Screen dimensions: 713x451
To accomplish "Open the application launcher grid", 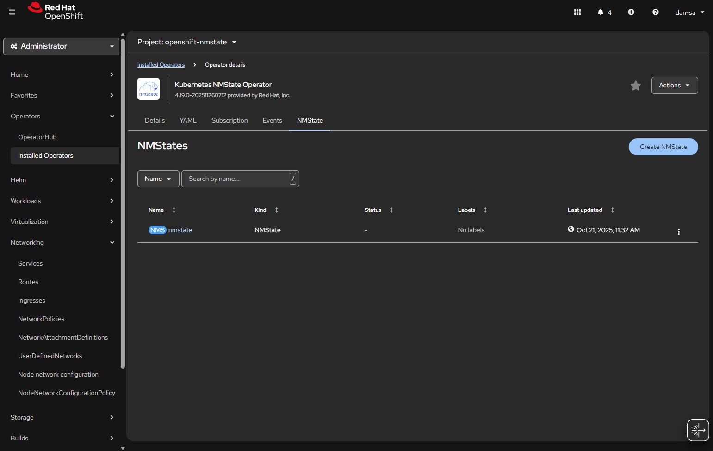I will [x=577, y=12].
